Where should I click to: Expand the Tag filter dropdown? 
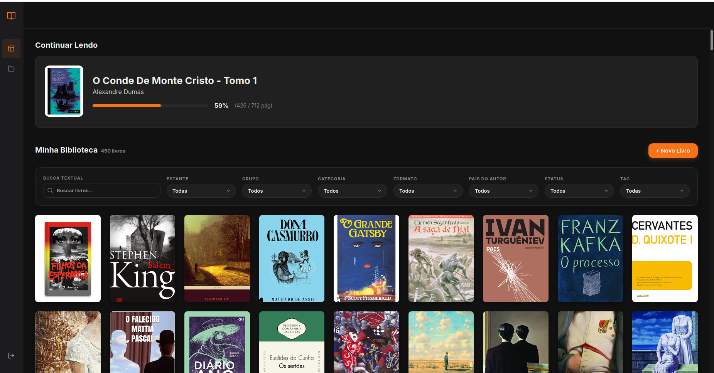pos(655,191)
